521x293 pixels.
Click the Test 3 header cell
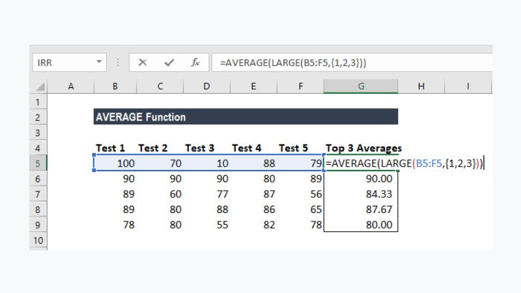tap(199, 148)
